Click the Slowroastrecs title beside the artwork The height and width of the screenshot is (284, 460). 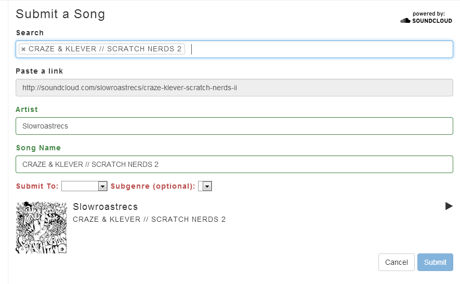(106, 207)
